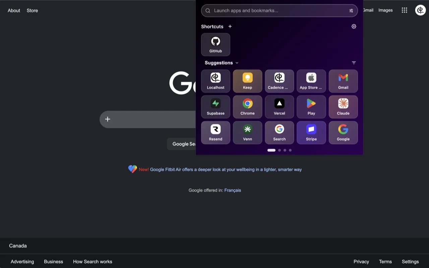Open the Google Play tile
Viewport: 429px width, 268px height.
(x=311, y=107)
